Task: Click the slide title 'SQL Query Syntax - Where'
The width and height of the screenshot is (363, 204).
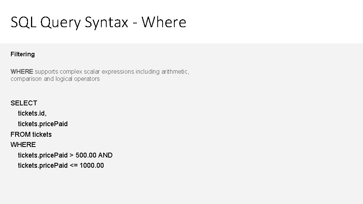Action: point(98,23)
